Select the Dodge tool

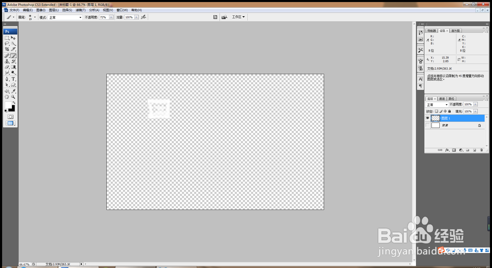[13, 73]
